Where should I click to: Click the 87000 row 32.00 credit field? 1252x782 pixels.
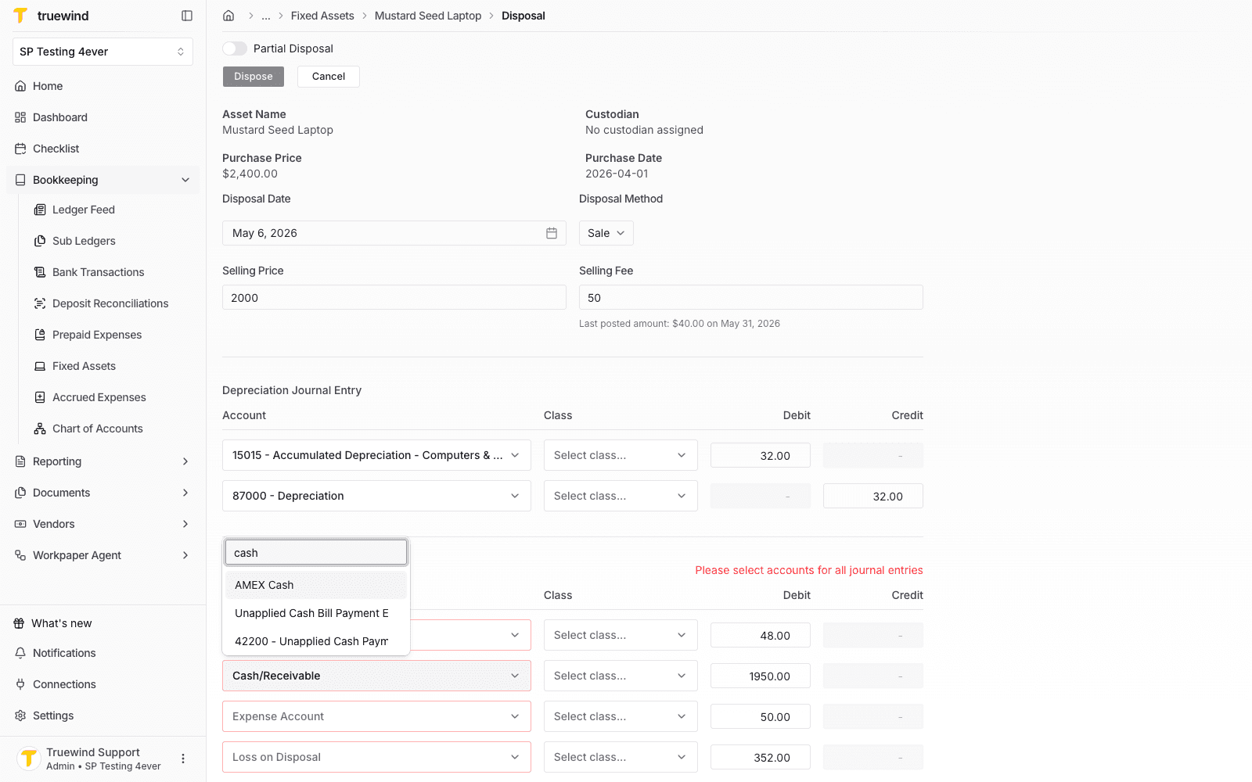pos(873,496)
